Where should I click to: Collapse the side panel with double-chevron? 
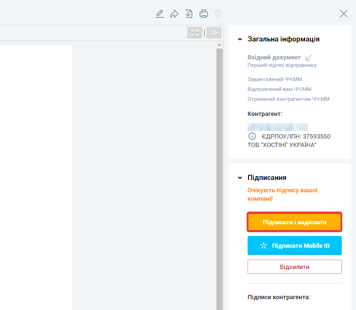(214, 33)
